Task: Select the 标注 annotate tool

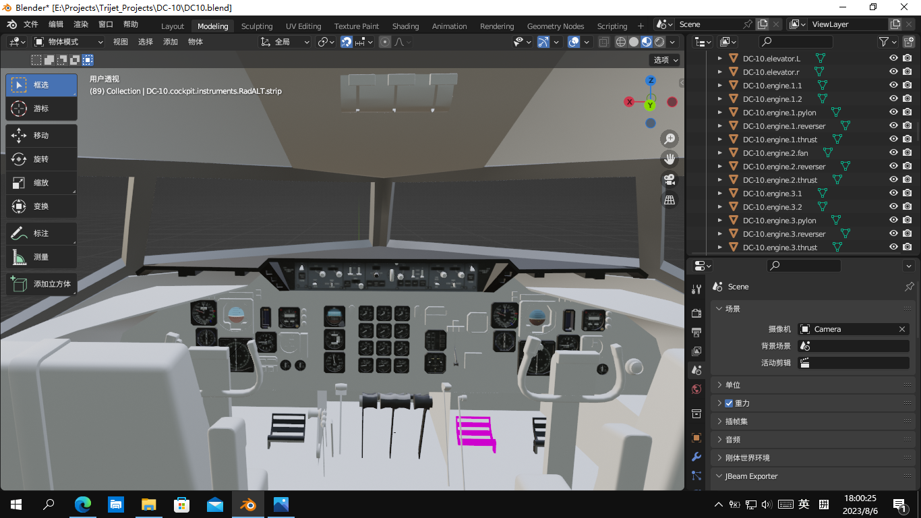Action: click(41, 233)
